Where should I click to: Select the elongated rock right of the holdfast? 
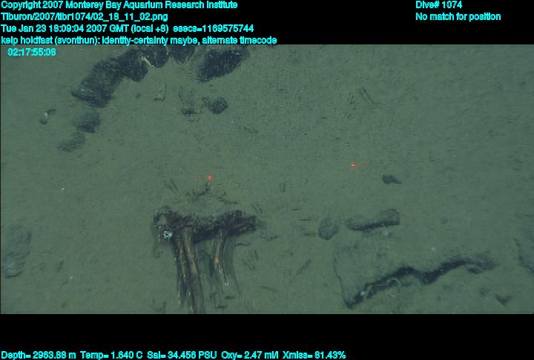tap(373, 220)
